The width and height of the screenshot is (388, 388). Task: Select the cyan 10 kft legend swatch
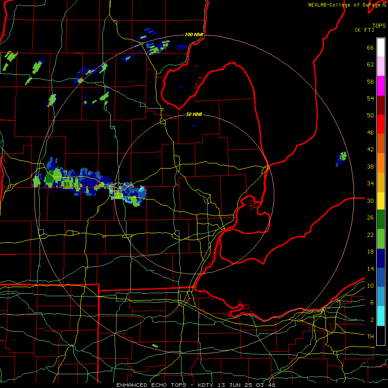pos(381,316)
